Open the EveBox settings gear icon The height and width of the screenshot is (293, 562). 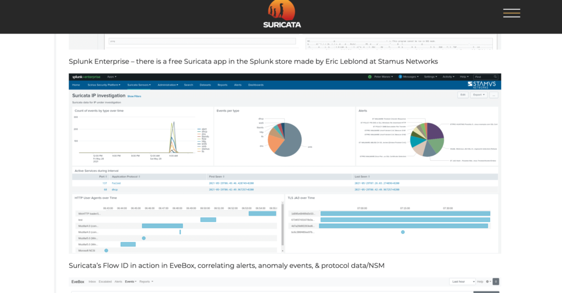click(488, 281)
